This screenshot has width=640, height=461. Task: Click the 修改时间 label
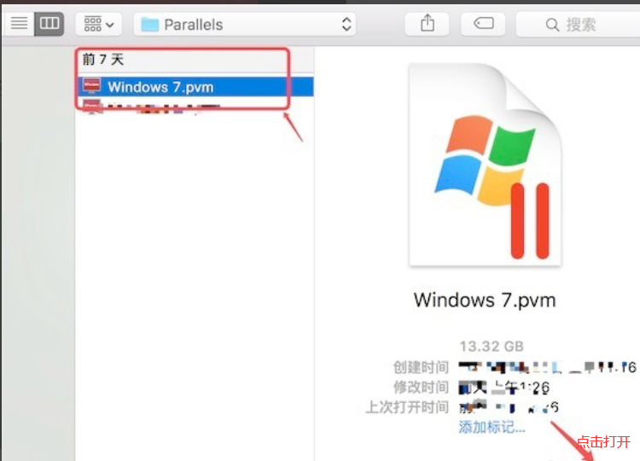tap(421, 387)
